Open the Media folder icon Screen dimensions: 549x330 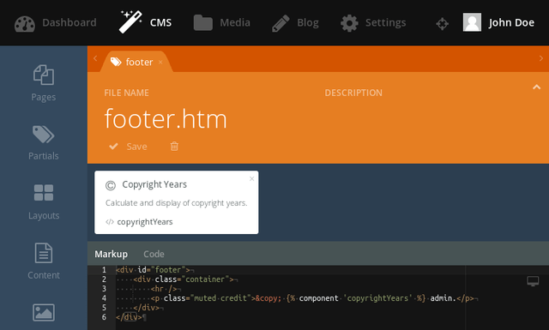tap(203, 23)
